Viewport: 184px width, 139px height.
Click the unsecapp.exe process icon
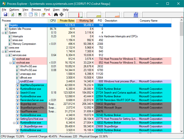pos(18,74)
